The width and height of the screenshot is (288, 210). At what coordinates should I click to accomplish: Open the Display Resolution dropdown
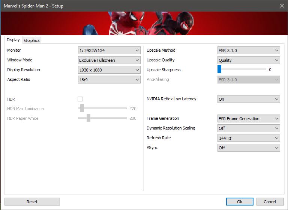[109, 70]
